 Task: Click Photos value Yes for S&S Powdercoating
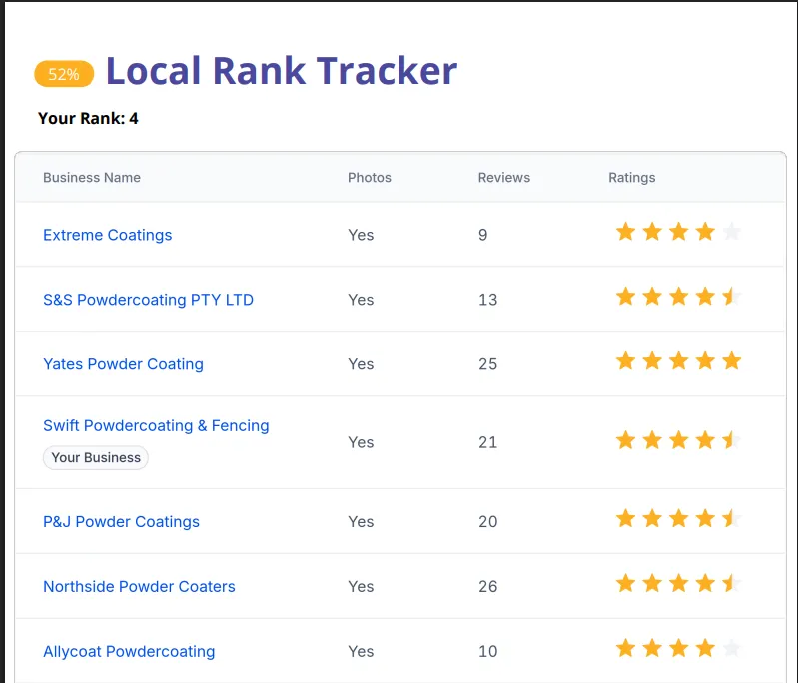click(361, 300)
